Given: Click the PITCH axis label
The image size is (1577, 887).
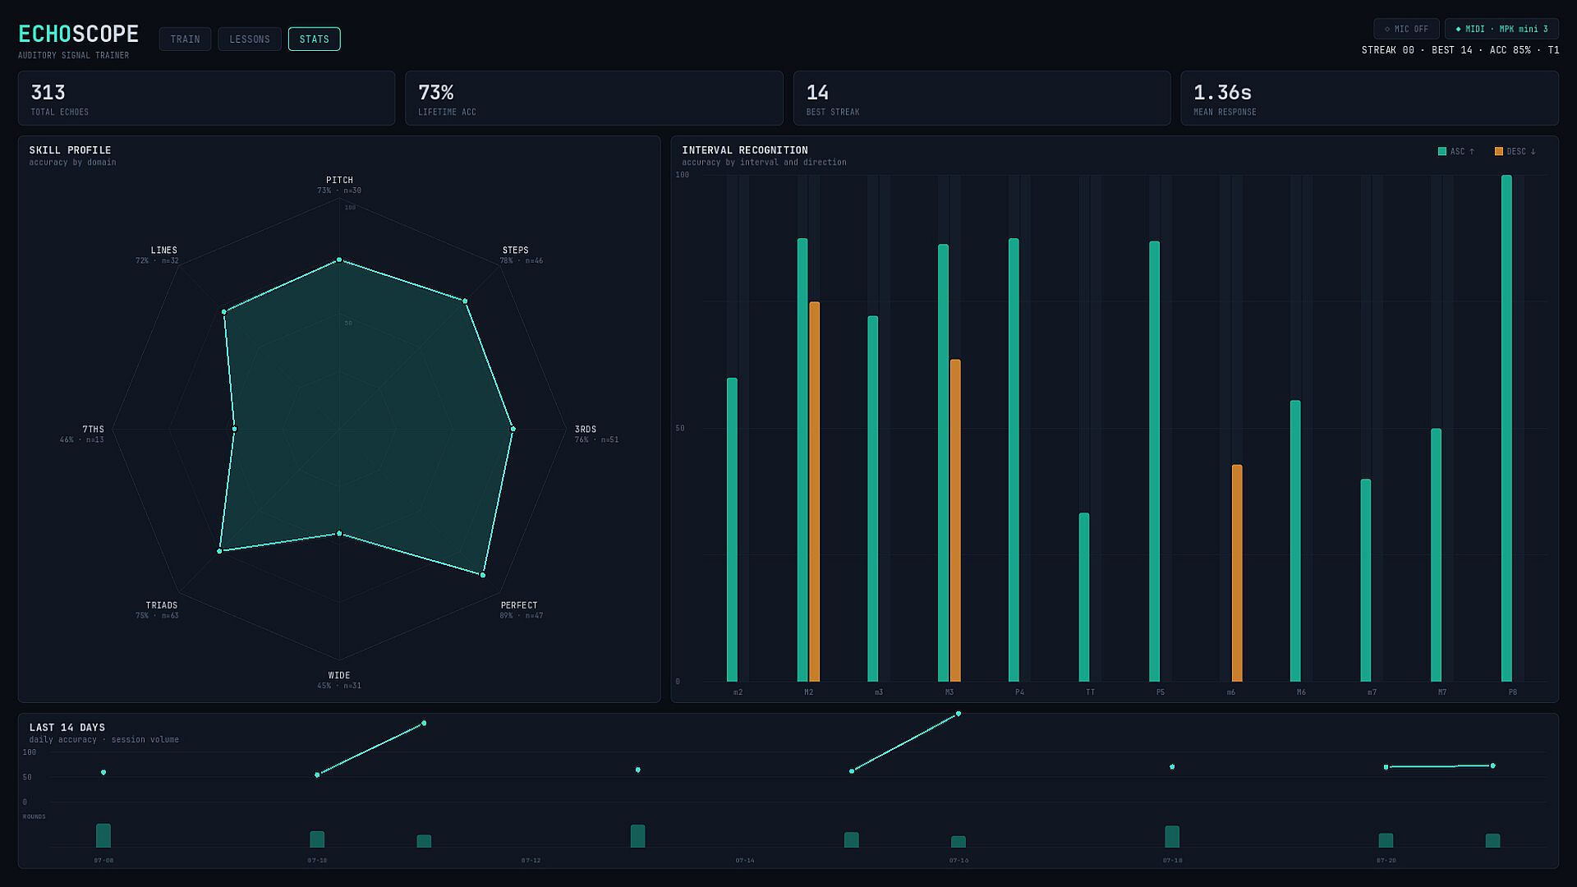Looking at the screenshot, I should pyautogui.click(x=339, y=180).
